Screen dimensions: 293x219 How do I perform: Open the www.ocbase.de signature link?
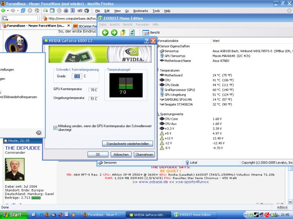153,182
